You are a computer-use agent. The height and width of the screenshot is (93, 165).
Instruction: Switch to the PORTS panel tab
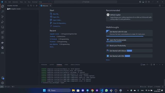pyautogui.click(x=66, y=65)
